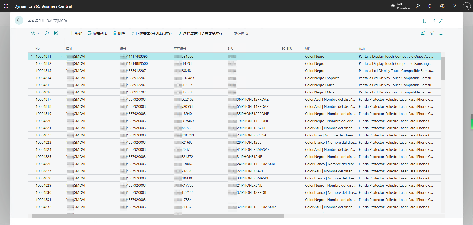Open record link 10004811
Viewport: 473px width, 225px height.
(x=43, y=56)
